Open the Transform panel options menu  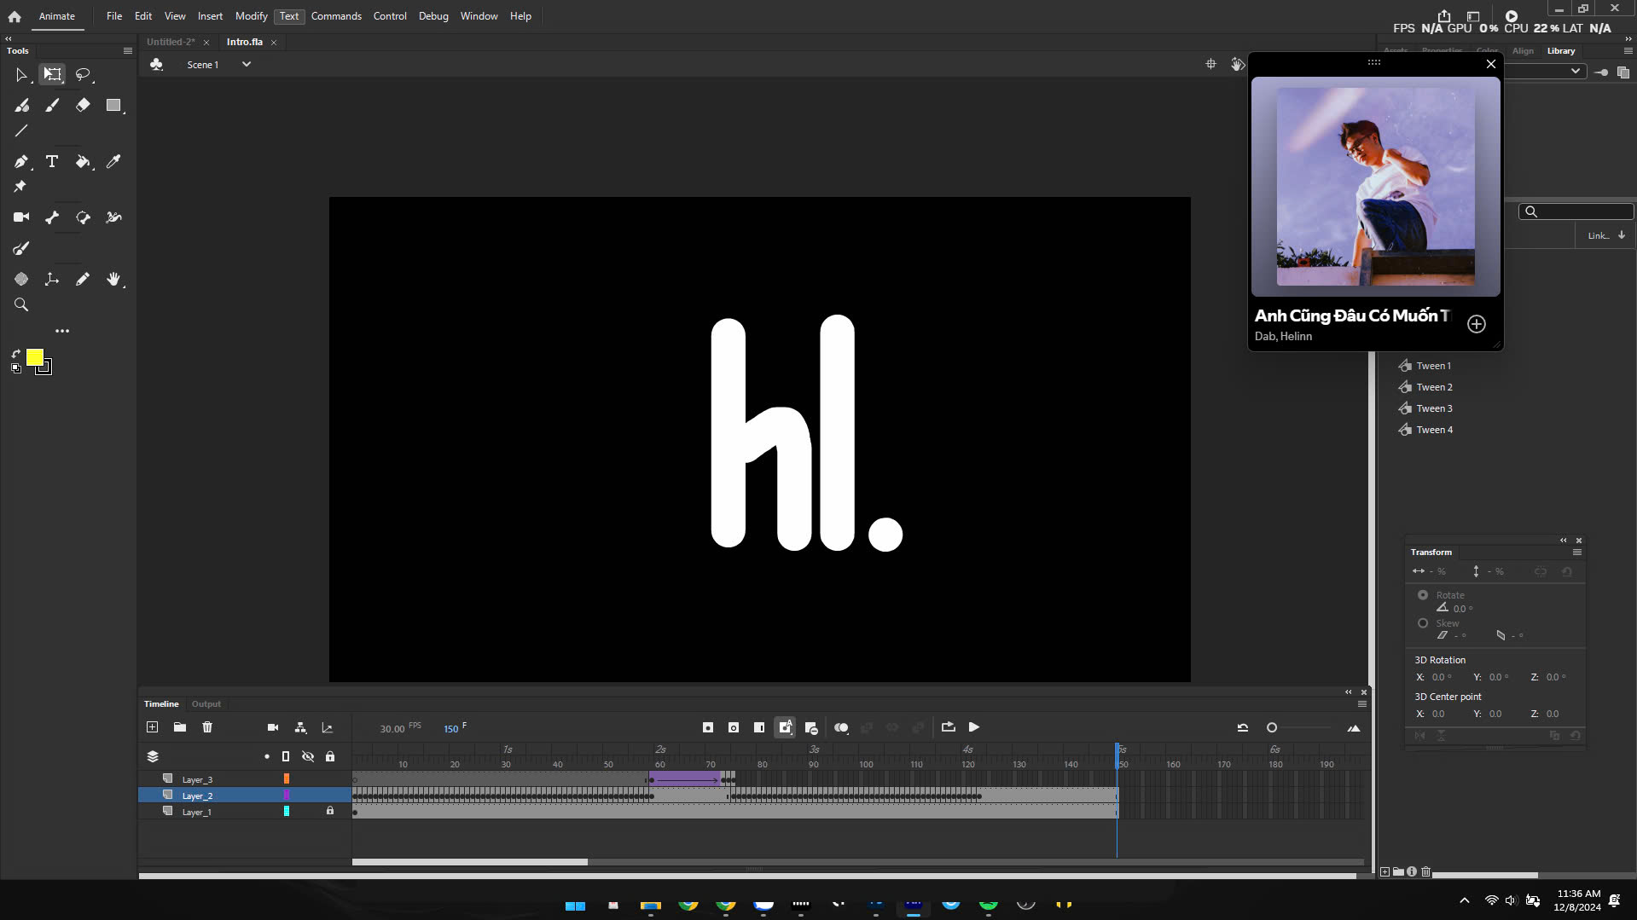pos(1577,553)
